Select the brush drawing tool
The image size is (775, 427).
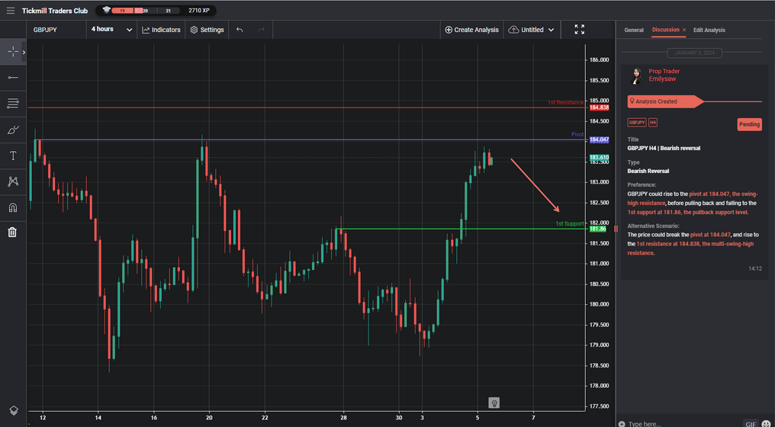click(13, 130)
